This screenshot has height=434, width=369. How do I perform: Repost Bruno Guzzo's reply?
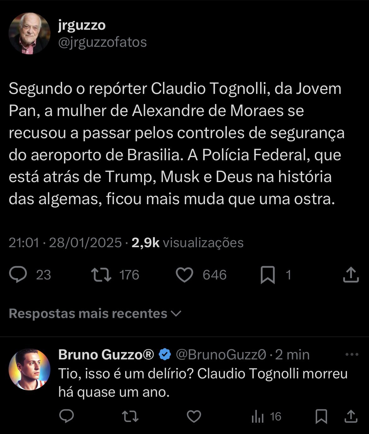point(130,417)
